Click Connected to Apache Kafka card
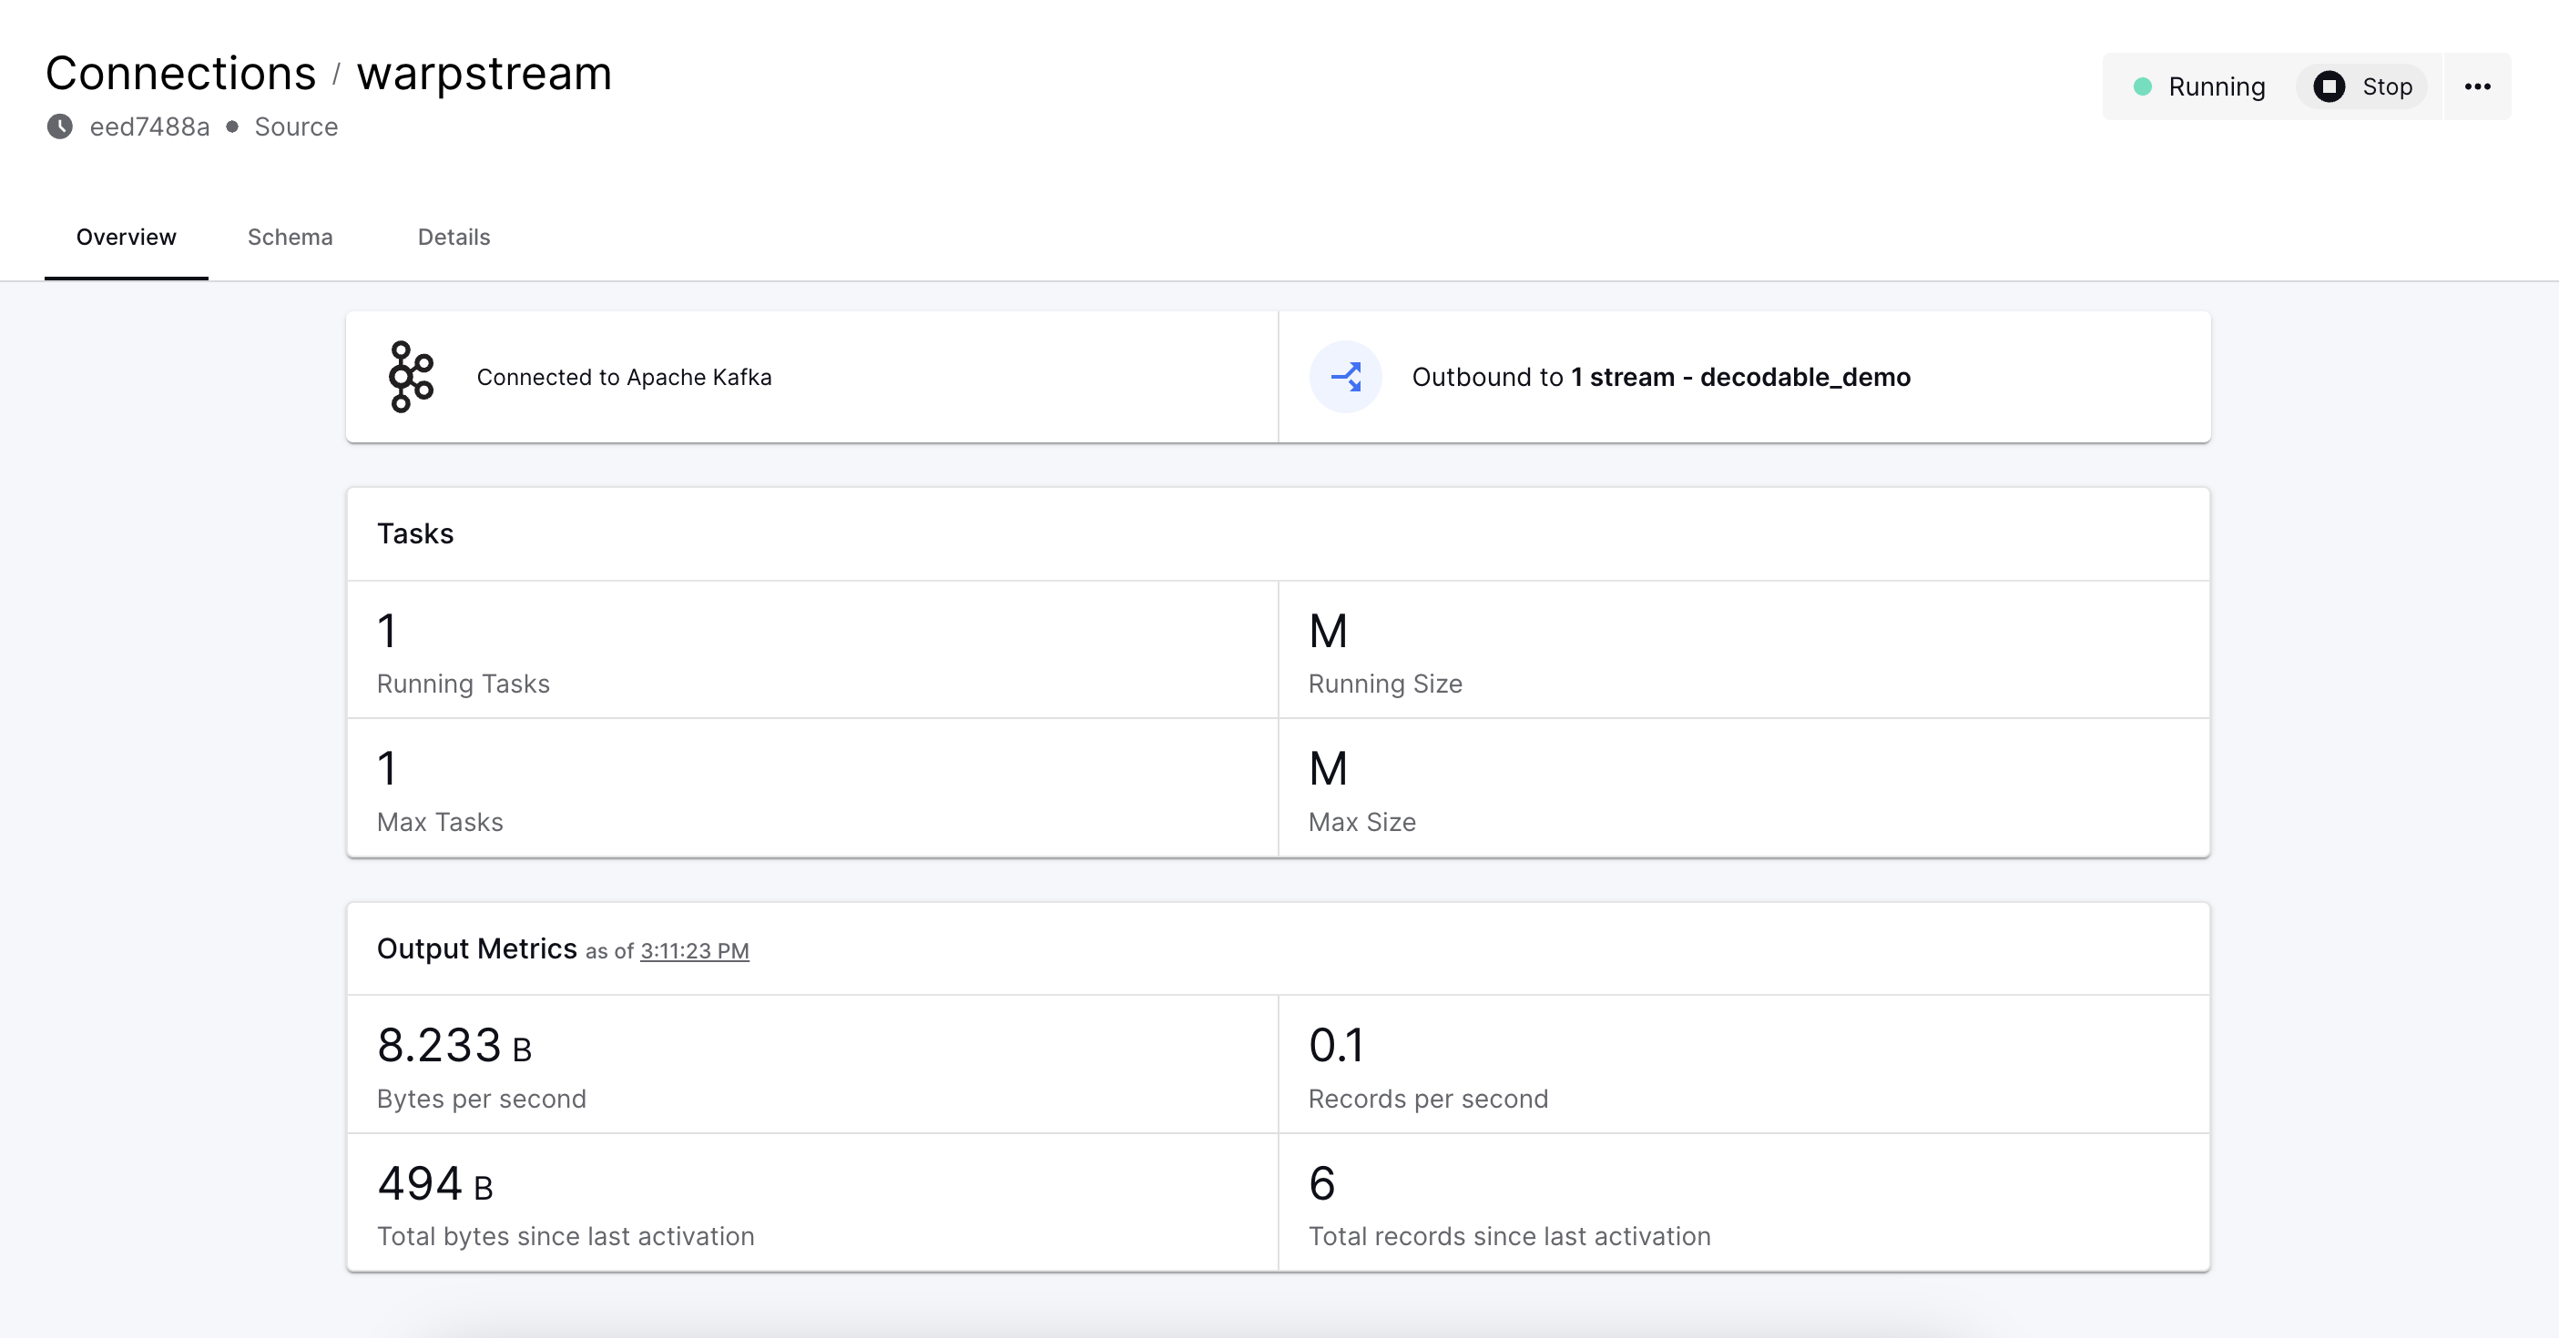Image resolution: width=2559 pixels, height=1338 pixels. pos(624,377)
